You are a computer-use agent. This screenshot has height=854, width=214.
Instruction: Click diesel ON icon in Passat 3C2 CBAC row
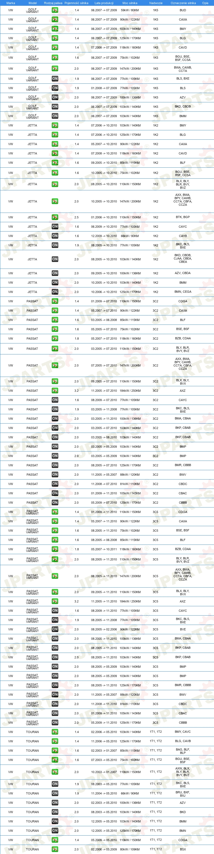tap(55, 493)
